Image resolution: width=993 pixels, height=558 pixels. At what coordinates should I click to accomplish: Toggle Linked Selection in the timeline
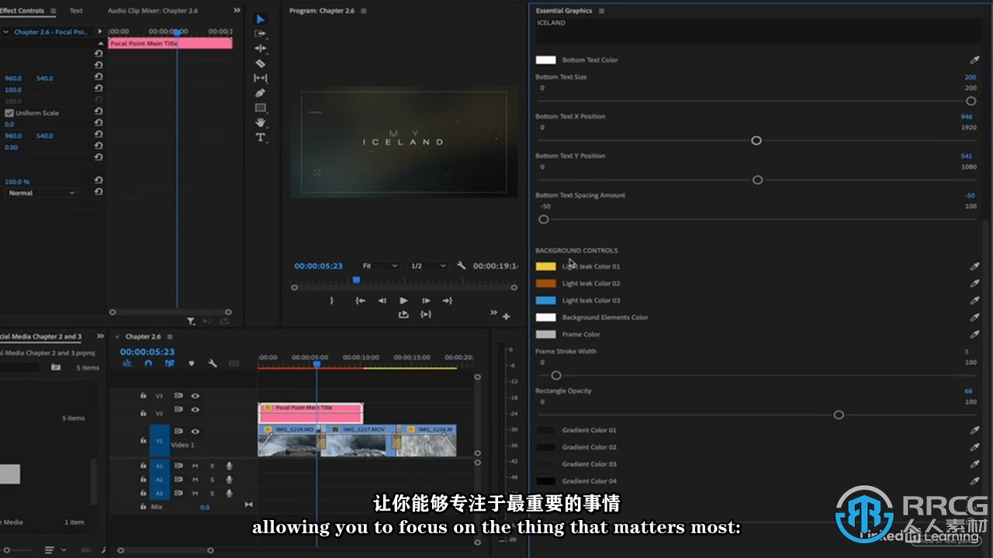click(169, 363)
